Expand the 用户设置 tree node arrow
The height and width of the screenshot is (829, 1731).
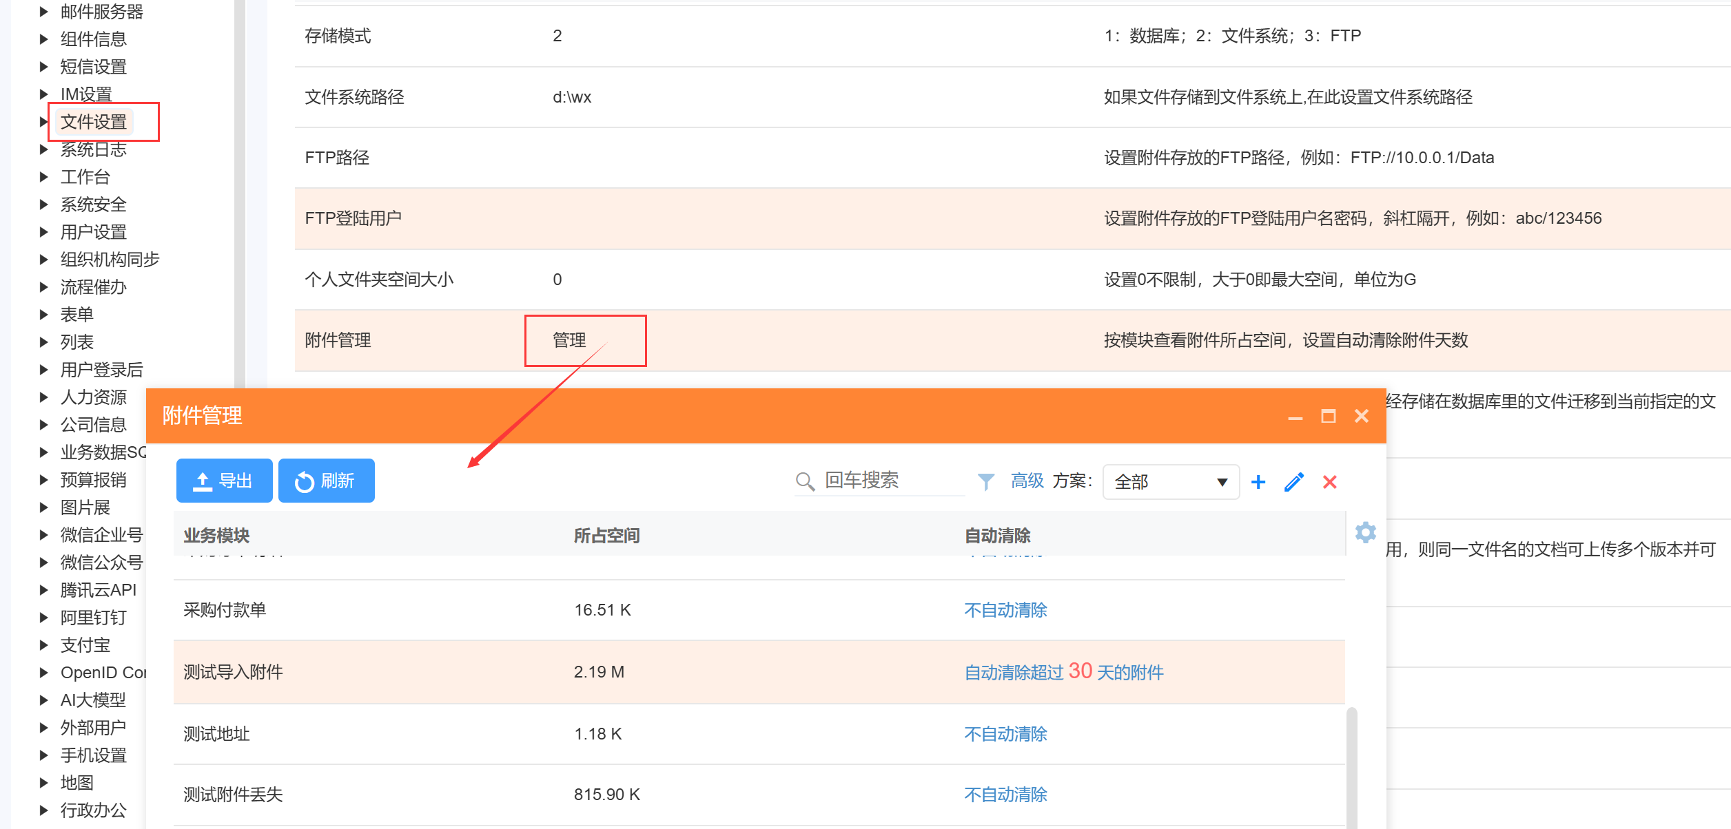44,232
